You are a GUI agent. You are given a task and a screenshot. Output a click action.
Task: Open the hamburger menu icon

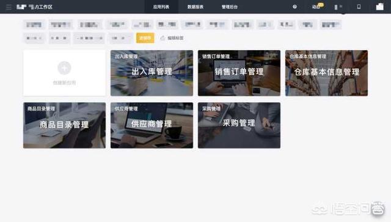click(x=9, y=7)
